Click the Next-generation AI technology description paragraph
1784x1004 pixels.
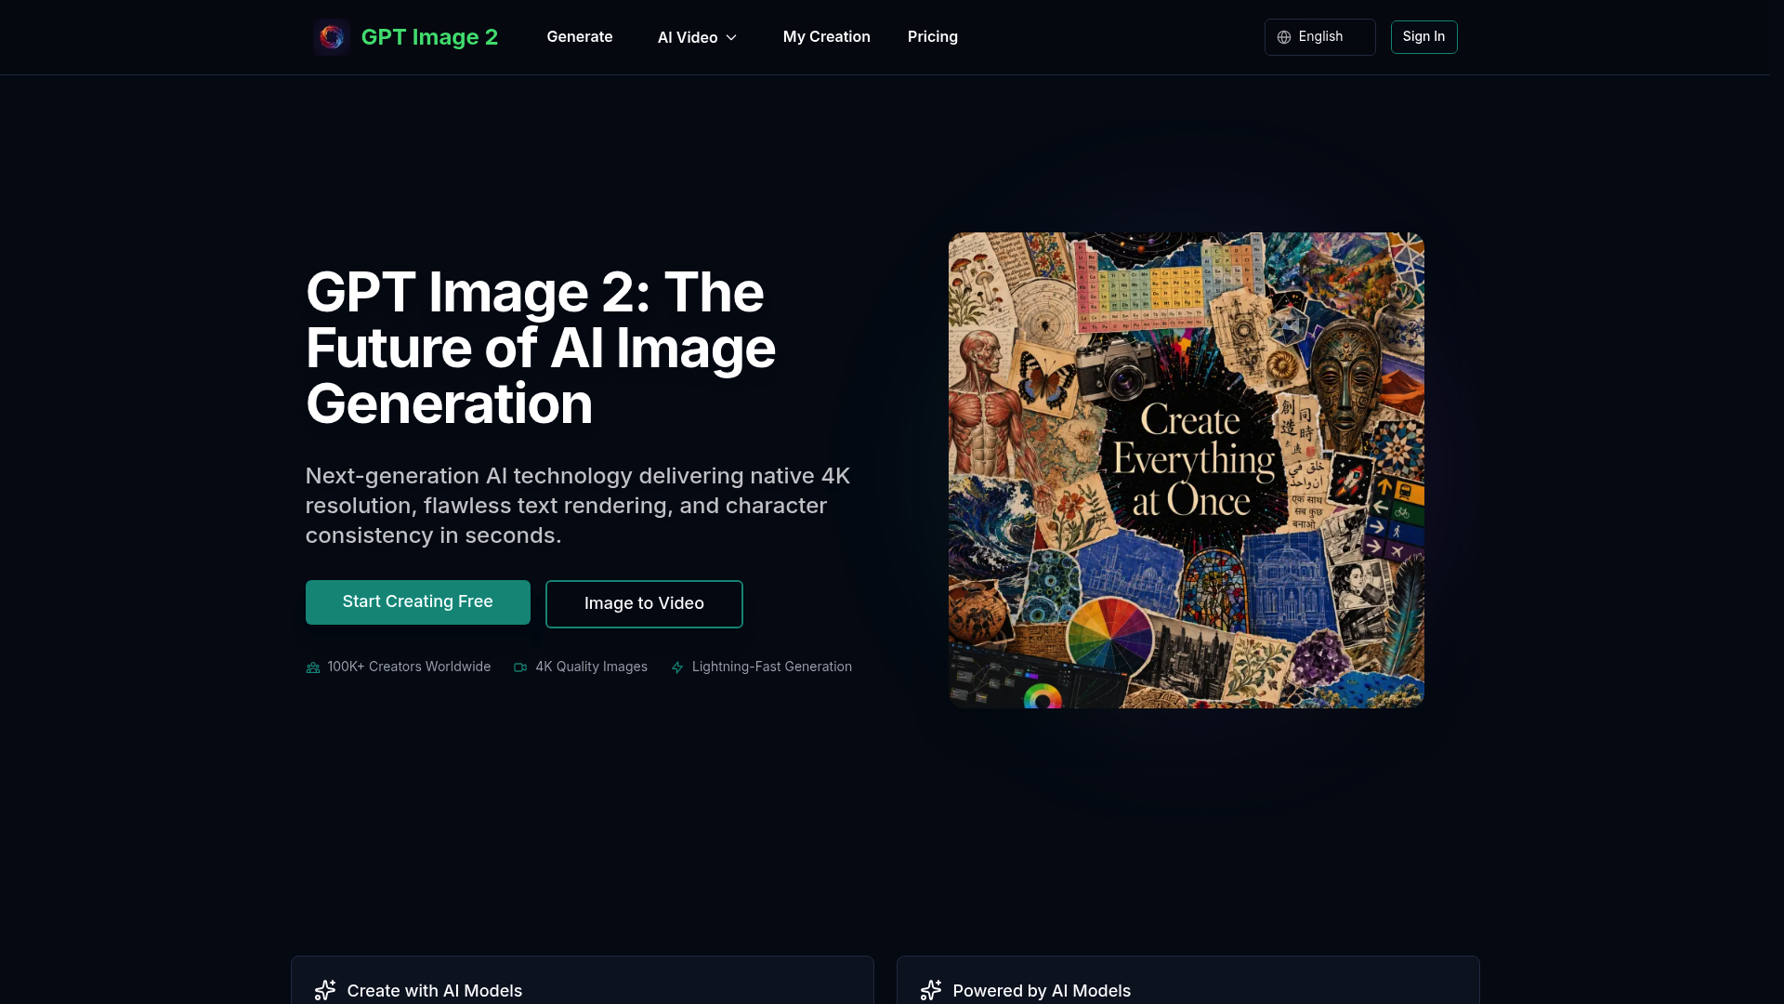pos(578,506)
